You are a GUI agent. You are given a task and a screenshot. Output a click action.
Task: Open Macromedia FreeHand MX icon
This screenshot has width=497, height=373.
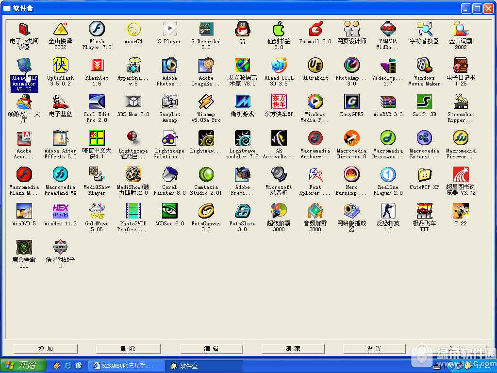pos(60,175)
